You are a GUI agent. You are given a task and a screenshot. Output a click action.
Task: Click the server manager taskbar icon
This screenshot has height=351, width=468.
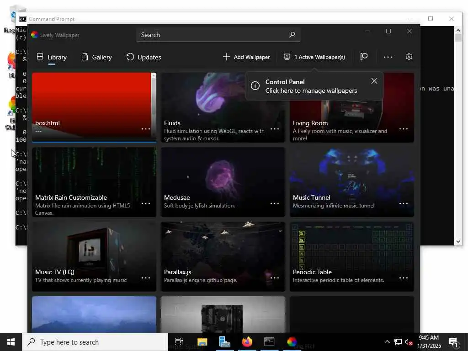(224, 342)
